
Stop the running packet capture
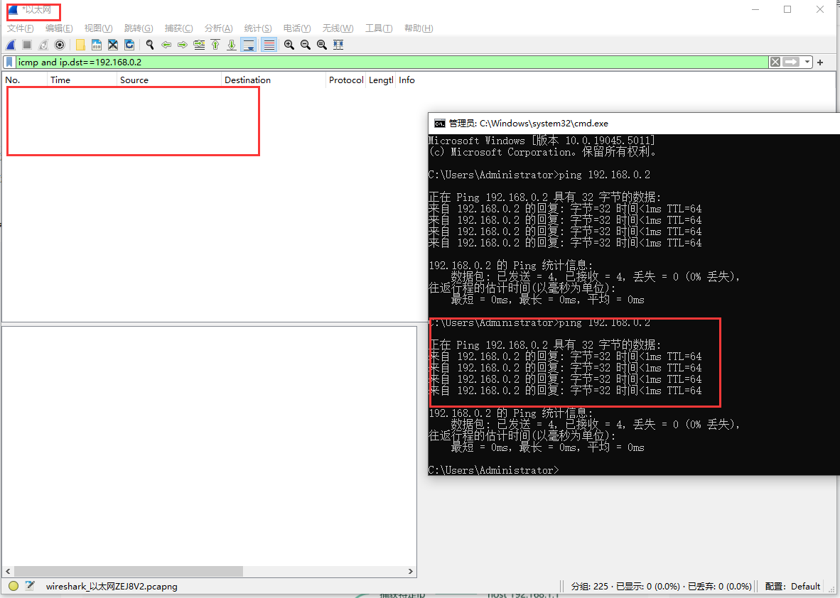[x=27, y=45]
